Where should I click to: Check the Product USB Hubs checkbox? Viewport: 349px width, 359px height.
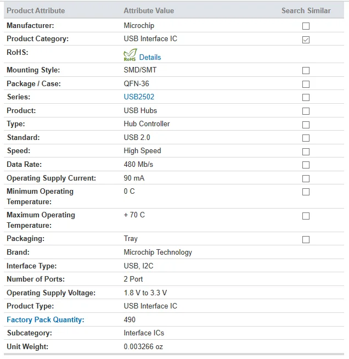coord(306,111)
